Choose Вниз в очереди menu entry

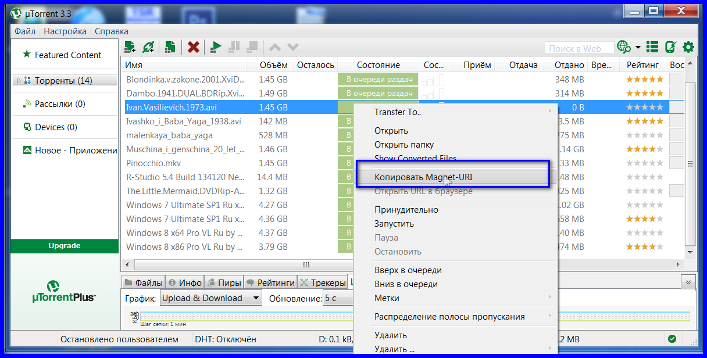pyautogui.click(x=456, y=284)
